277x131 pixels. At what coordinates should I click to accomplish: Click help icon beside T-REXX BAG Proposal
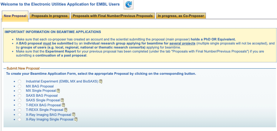point(63,105)
